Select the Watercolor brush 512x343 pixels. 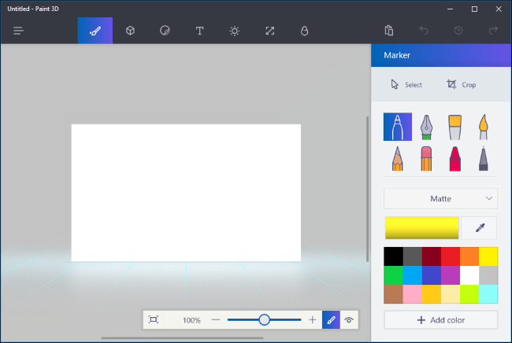coord(483,127)
